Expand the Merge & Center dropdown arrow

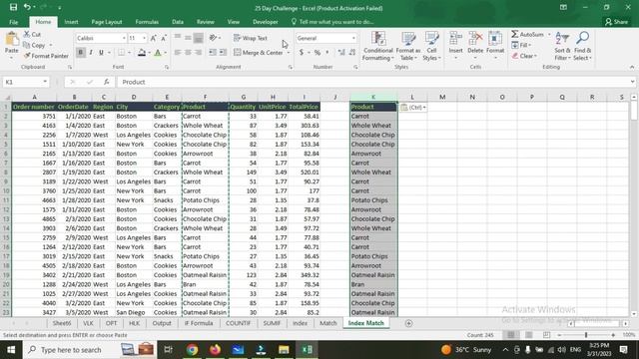[289, 53]
